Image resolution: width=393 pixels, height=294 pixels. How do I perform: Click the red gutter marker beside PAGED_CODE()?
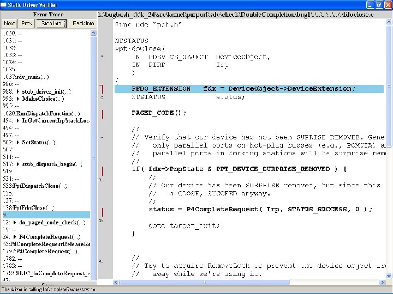click(x=102, y=114)
